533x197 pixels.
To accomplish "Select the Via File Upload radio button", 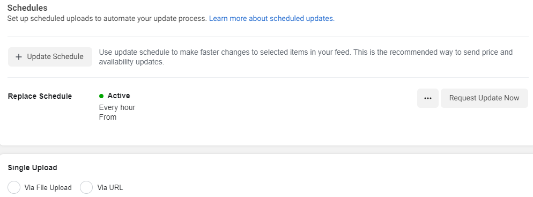I will pyautogui.click(x=14, y=187).
